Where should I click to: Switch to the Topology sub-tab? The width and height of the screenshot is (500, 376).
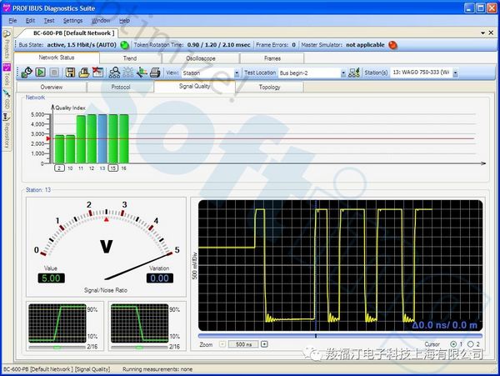coord(269,87)
